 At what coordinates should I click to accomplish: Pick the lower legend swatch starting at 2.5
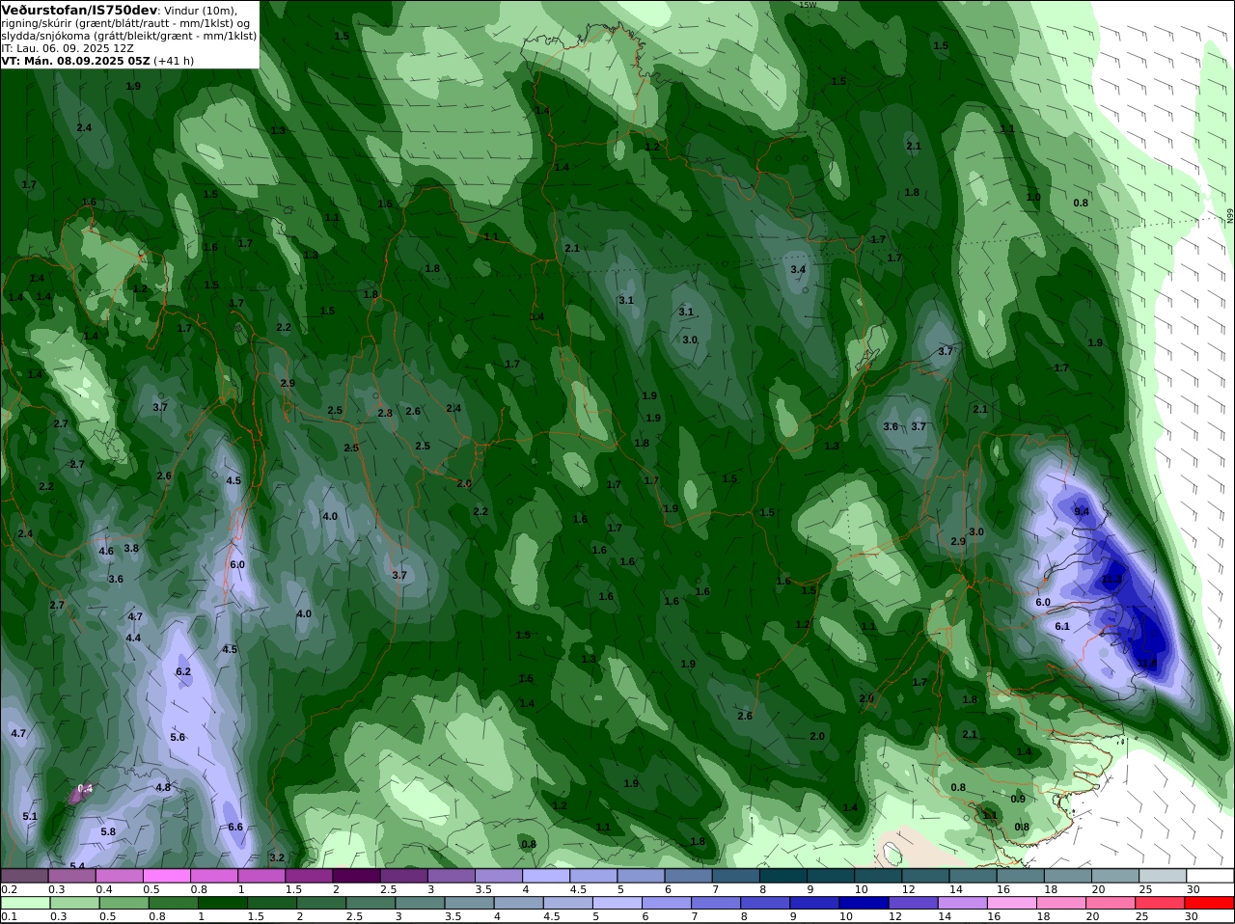[370, 903]
